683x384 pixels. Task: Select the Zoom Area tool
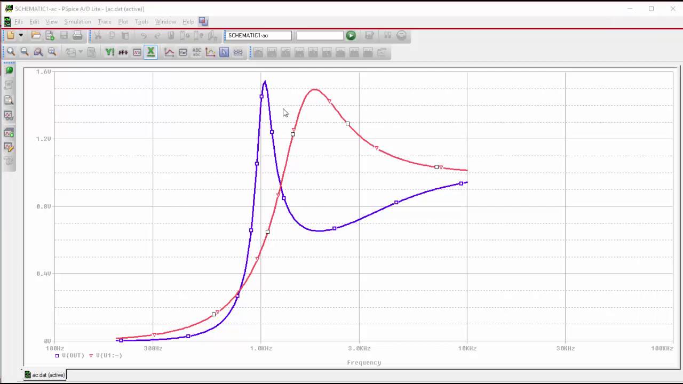pyautogui.click(x=38, y=52)
